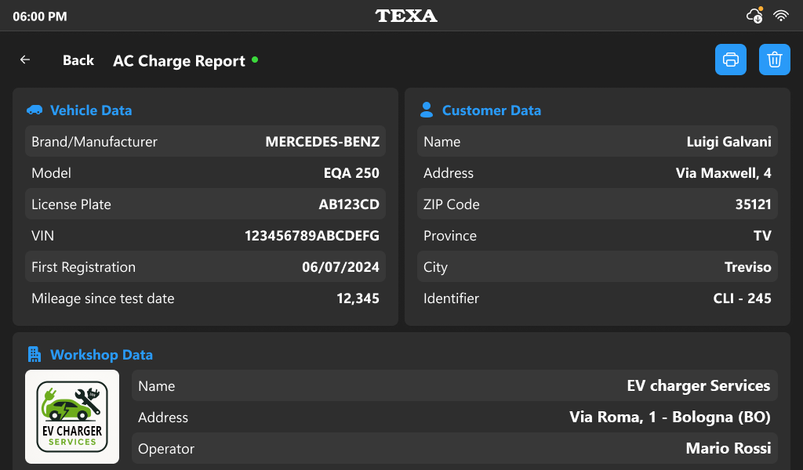Image resolution: width=803 pixels, height=470 pixels.
Task: Click the building icon beside Workshop Data
Action: pos(35,354)
